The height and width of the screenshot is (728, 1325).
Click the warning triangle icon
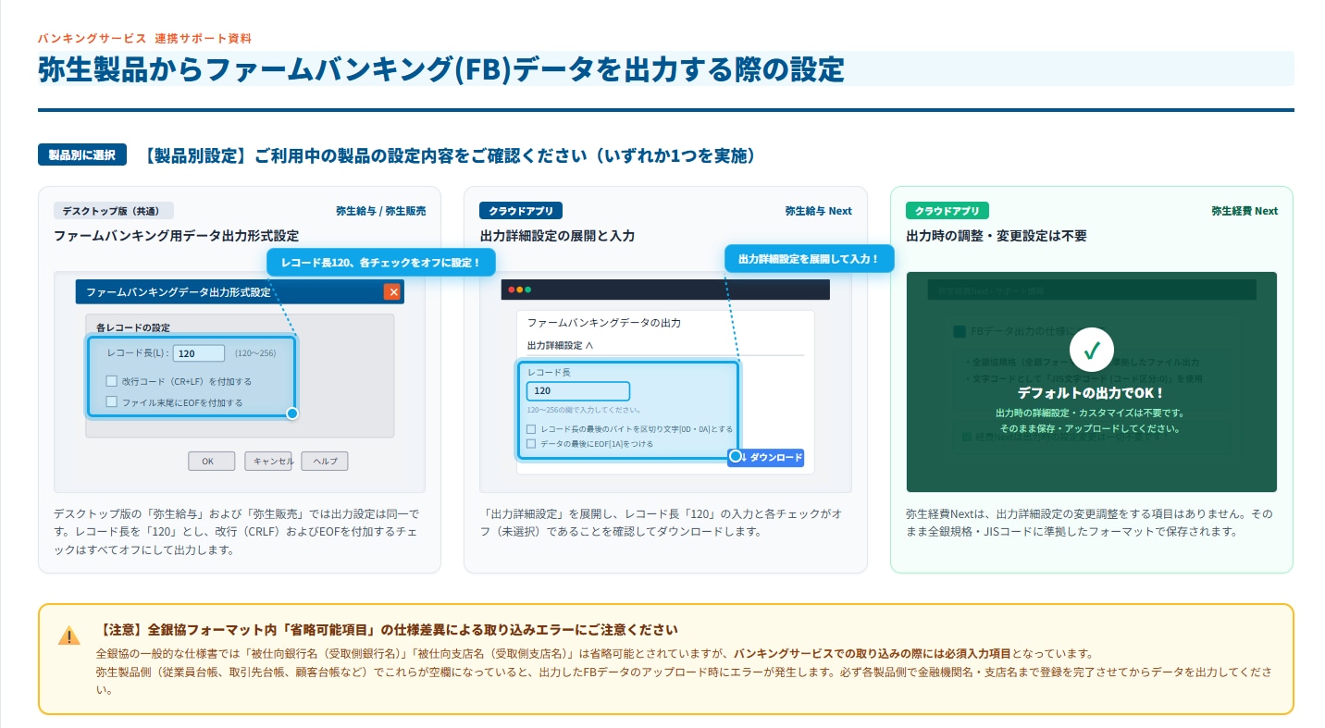(69, 636)
